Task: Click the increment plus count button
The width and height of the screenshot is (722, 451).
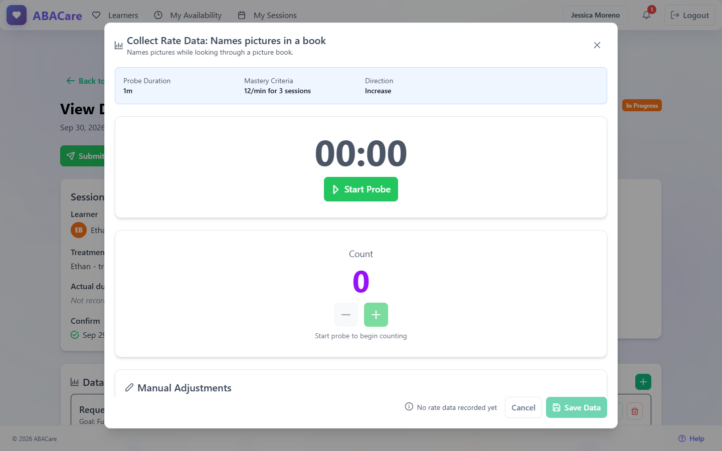Action: (376, 315)
